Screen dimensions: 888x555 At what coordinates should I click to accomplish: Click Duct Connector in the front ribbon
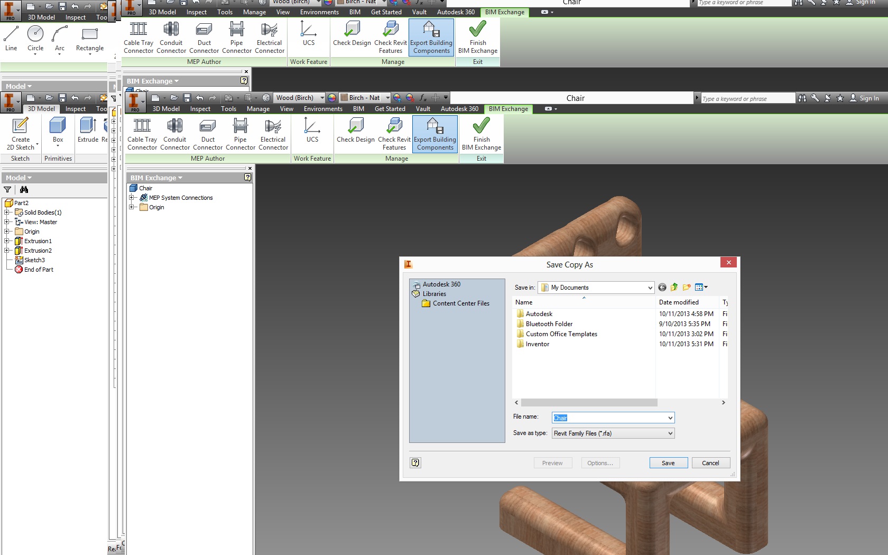click(208, 134)
